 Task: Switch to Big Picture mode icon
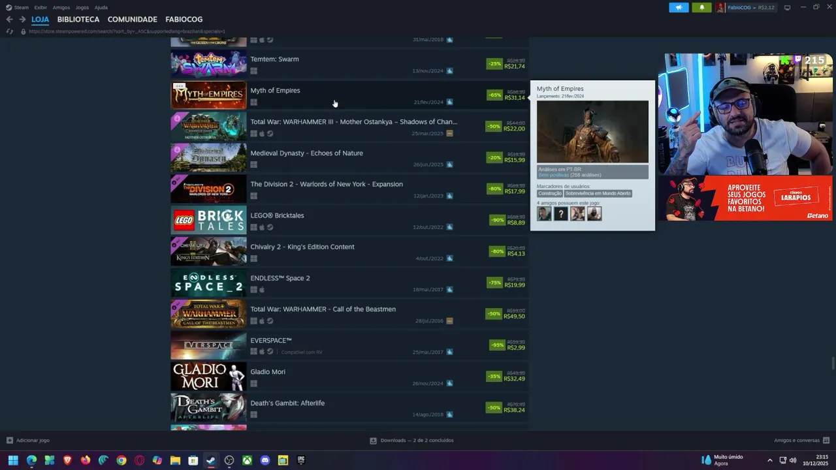coord(787,7)
